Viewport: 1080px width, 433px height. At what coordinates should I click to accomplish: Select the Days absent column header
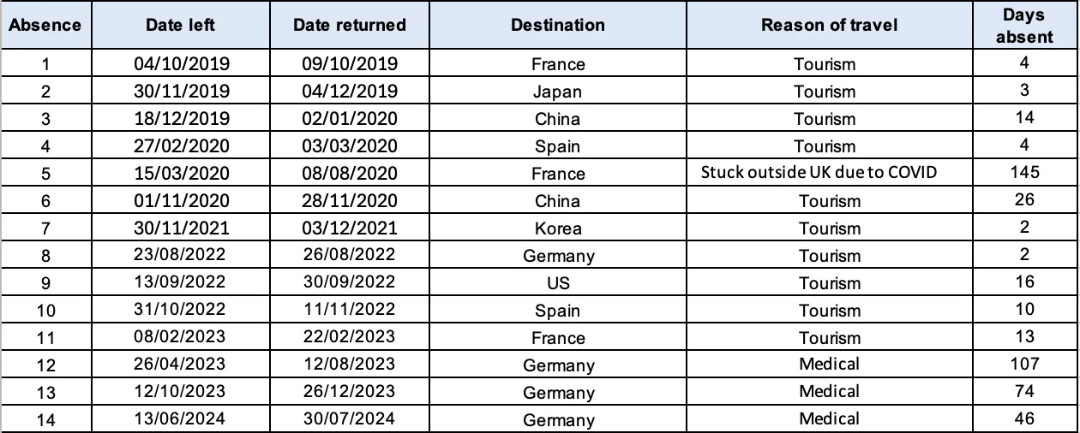click(1024, 25)
